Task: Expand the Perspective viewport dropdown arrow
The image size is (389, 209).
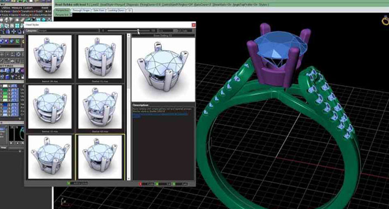Action: click(x=71, y=15)
